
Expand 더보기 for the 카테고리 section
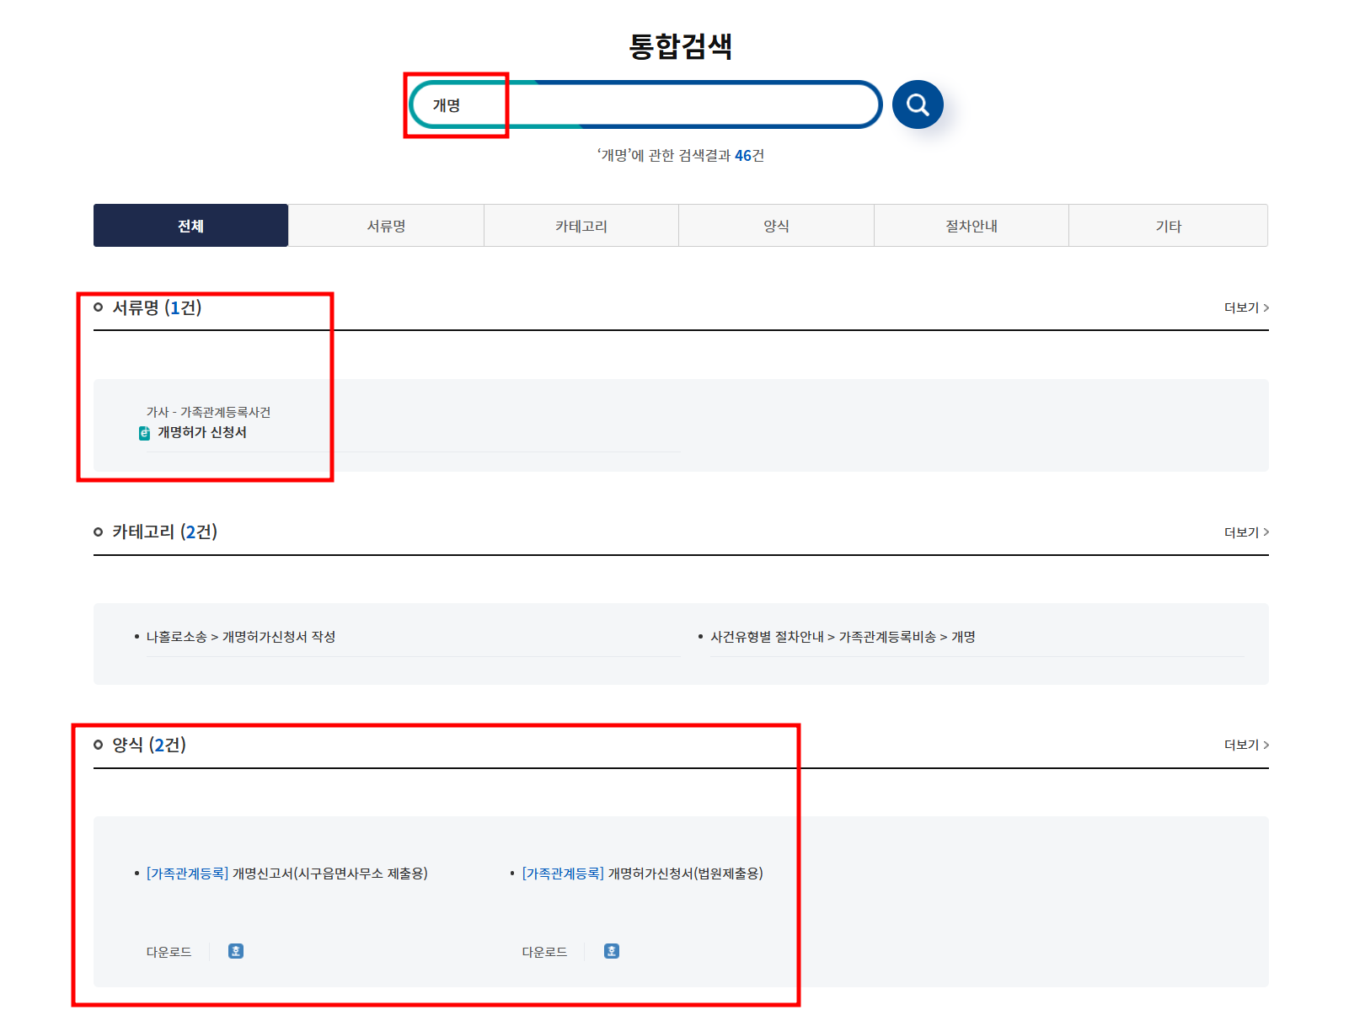[x=1246, y=532]
